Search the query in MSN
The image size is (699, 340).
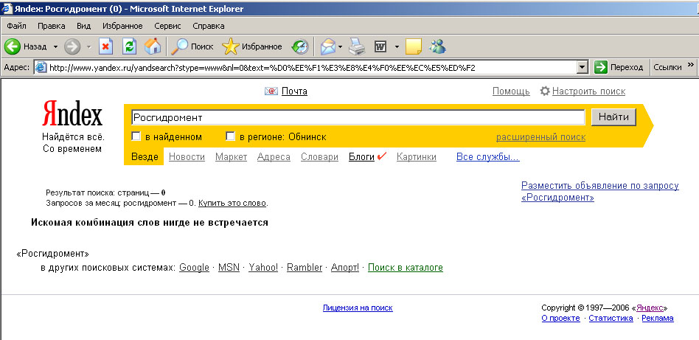(x=229, y=268)
